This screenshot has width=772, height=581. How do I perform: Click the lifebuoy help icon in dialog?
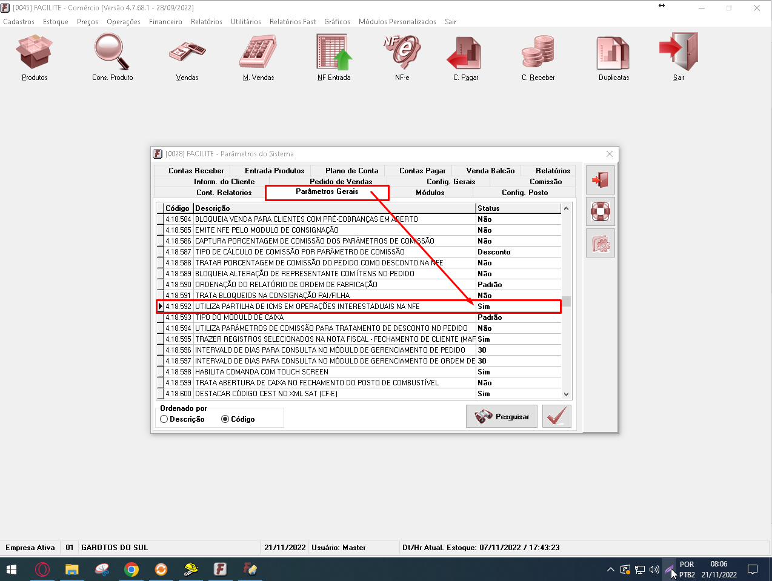pyautogui.click(x=601, y=211)
